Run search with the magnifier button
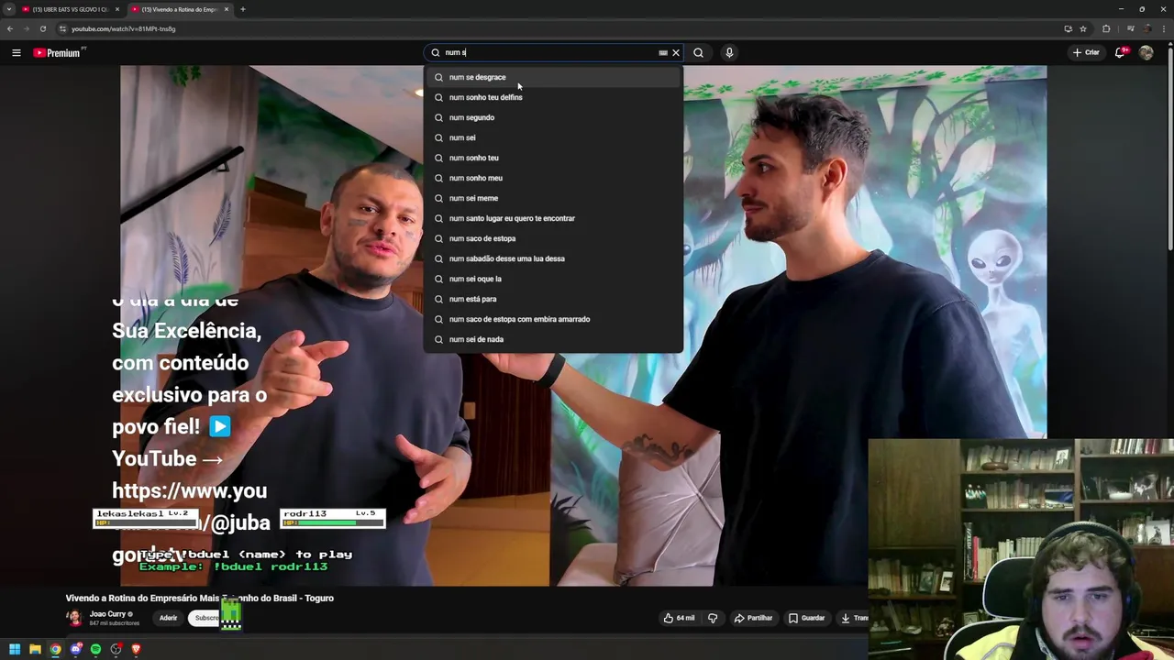1174x660 pixels. point(698,52)
